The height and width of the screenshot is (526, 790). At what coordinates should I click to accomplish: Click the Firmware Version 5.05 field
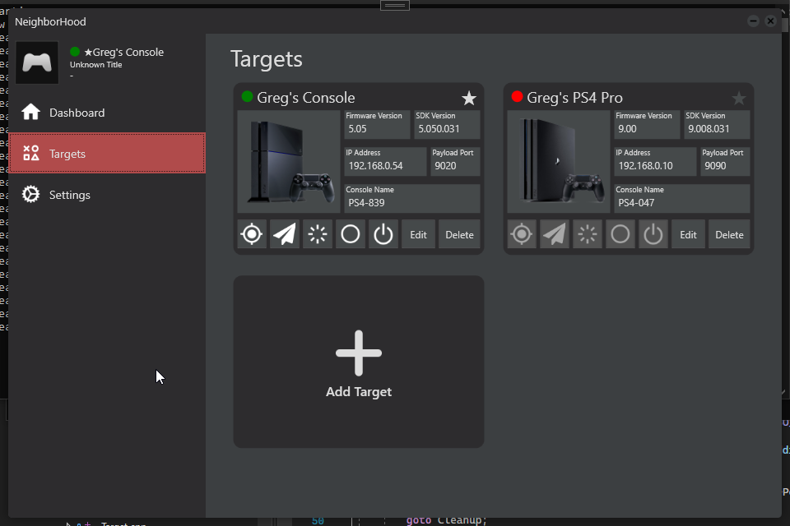(377, 124)
